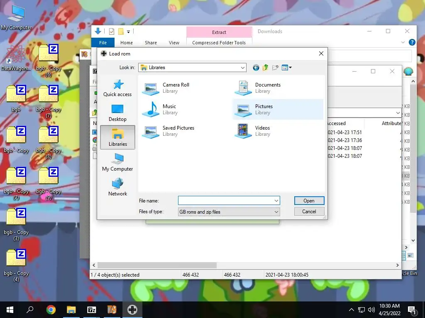Screen dimensions: 425x318
Task: Open the File tab in Downloads window
Action: (x=103, y=43)
